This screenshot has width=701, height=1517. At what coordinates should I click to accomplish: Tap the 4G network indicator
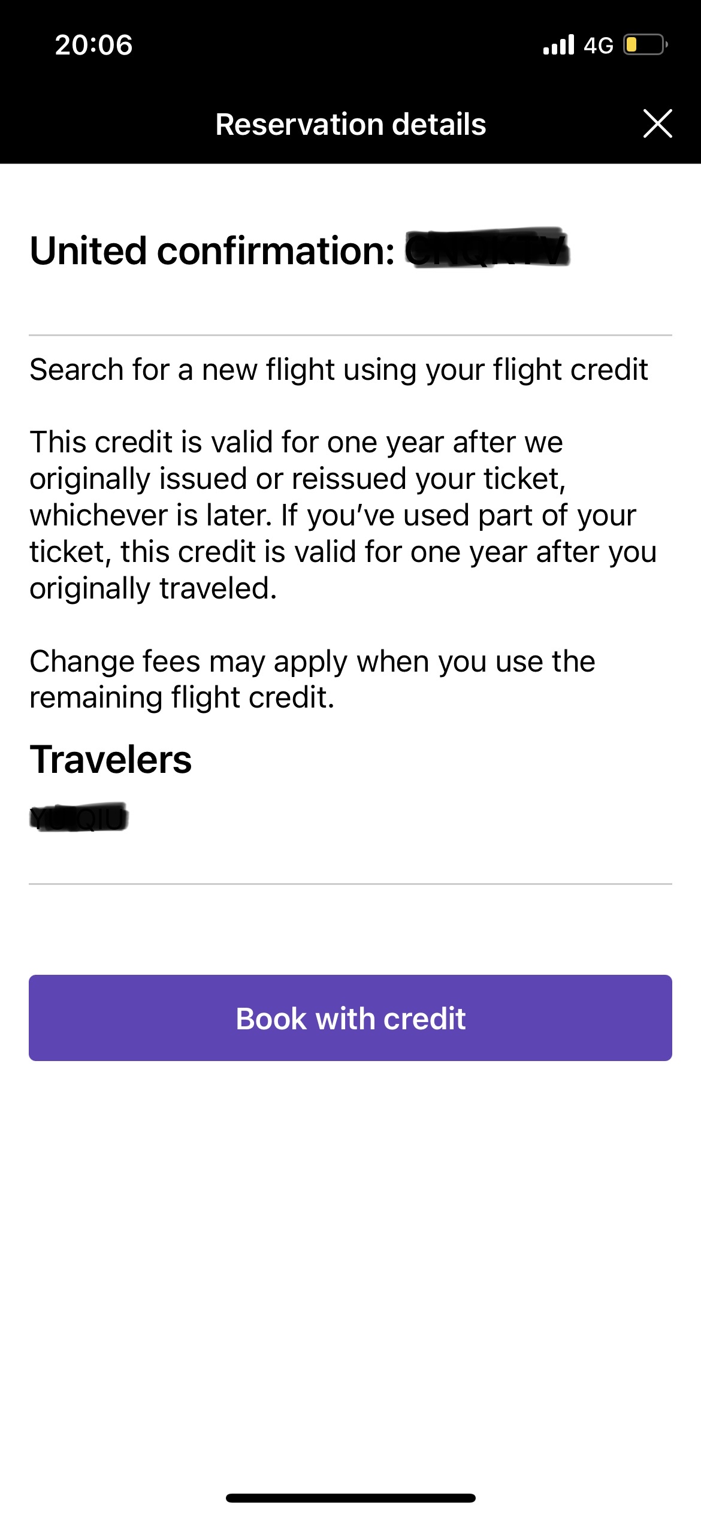coord(599,46)
